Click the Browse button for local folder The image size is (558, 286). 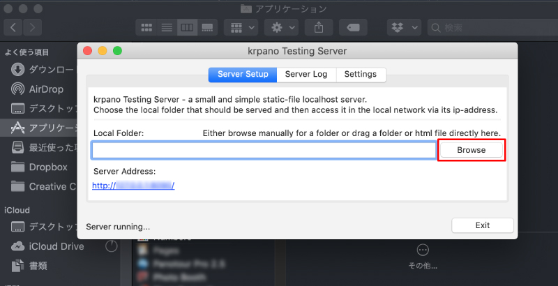(x=472, y=150)
